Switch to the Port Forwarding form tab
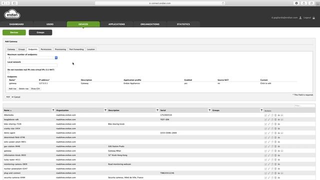Viewport: 320px width, 180px height. [76, 49]
